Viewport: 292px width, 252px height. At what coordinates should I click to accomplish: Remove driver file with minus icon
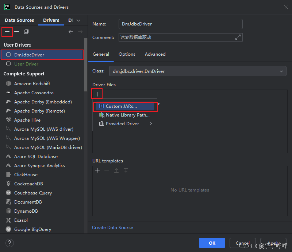[107, 94]
